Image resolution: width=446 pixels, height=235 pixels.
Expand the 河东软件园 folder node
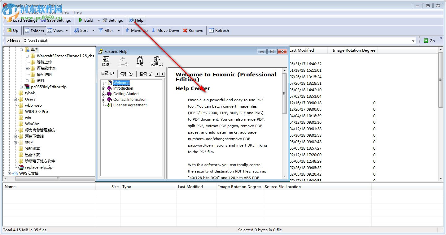[27, 68]
